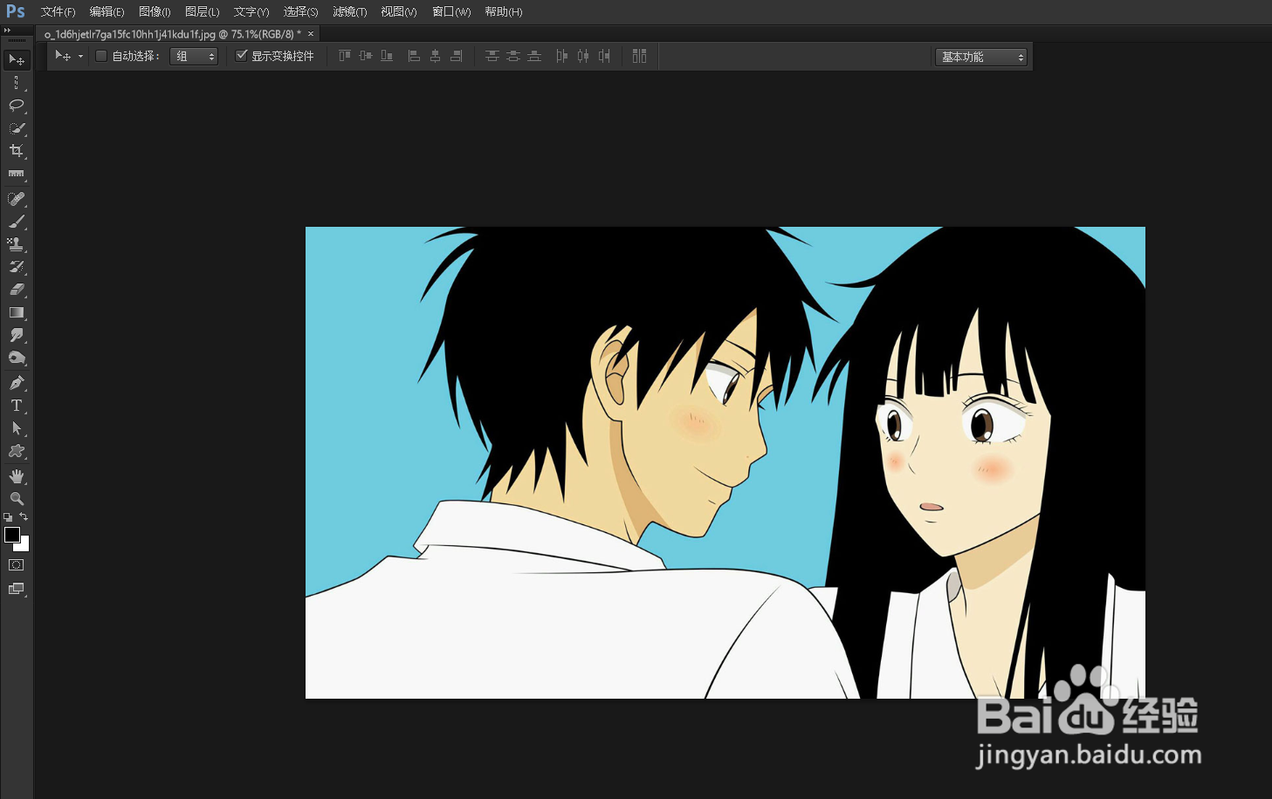
Task: Enable the 自动选择 checkbox
Action: [x=101, y=56]
